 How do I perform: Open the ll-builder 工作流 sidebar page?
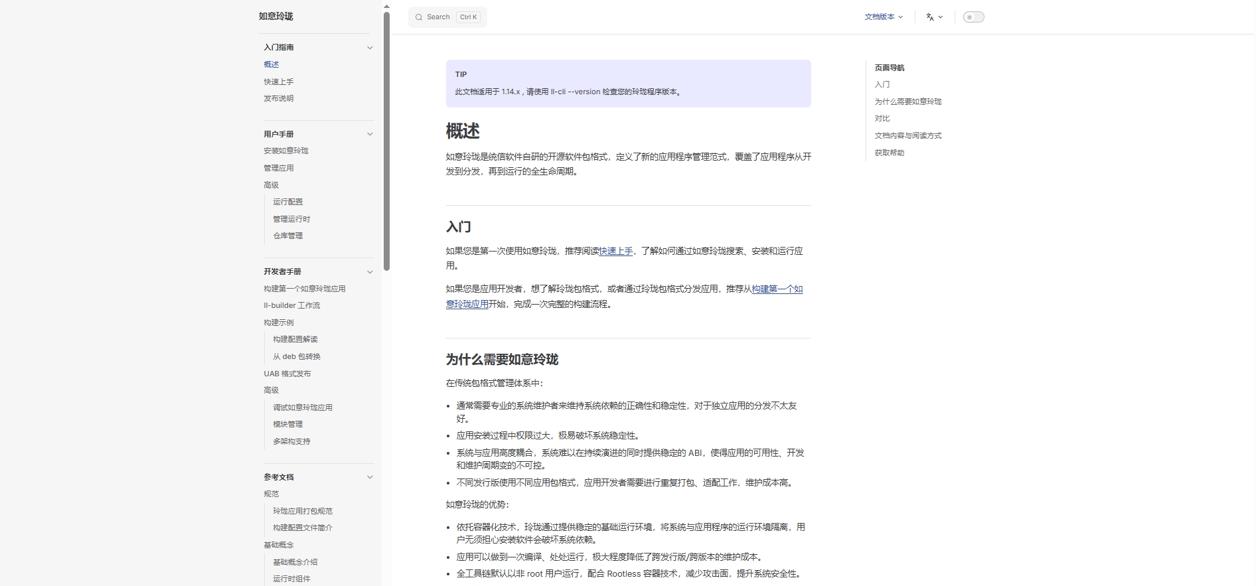pos(292,305)
